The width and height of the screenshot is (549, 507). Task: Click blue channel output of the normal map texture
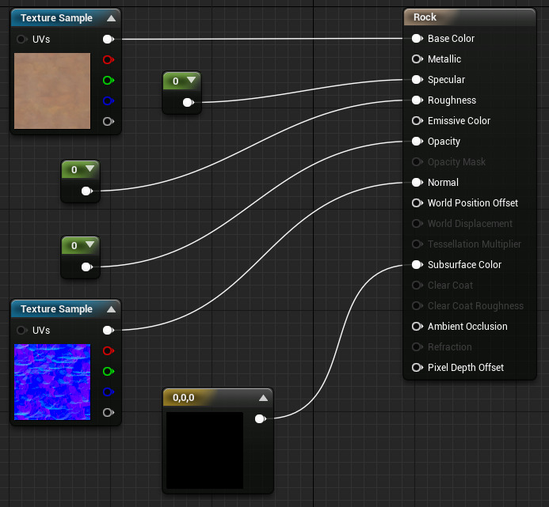pyautogui.click(x=108, y=392)
